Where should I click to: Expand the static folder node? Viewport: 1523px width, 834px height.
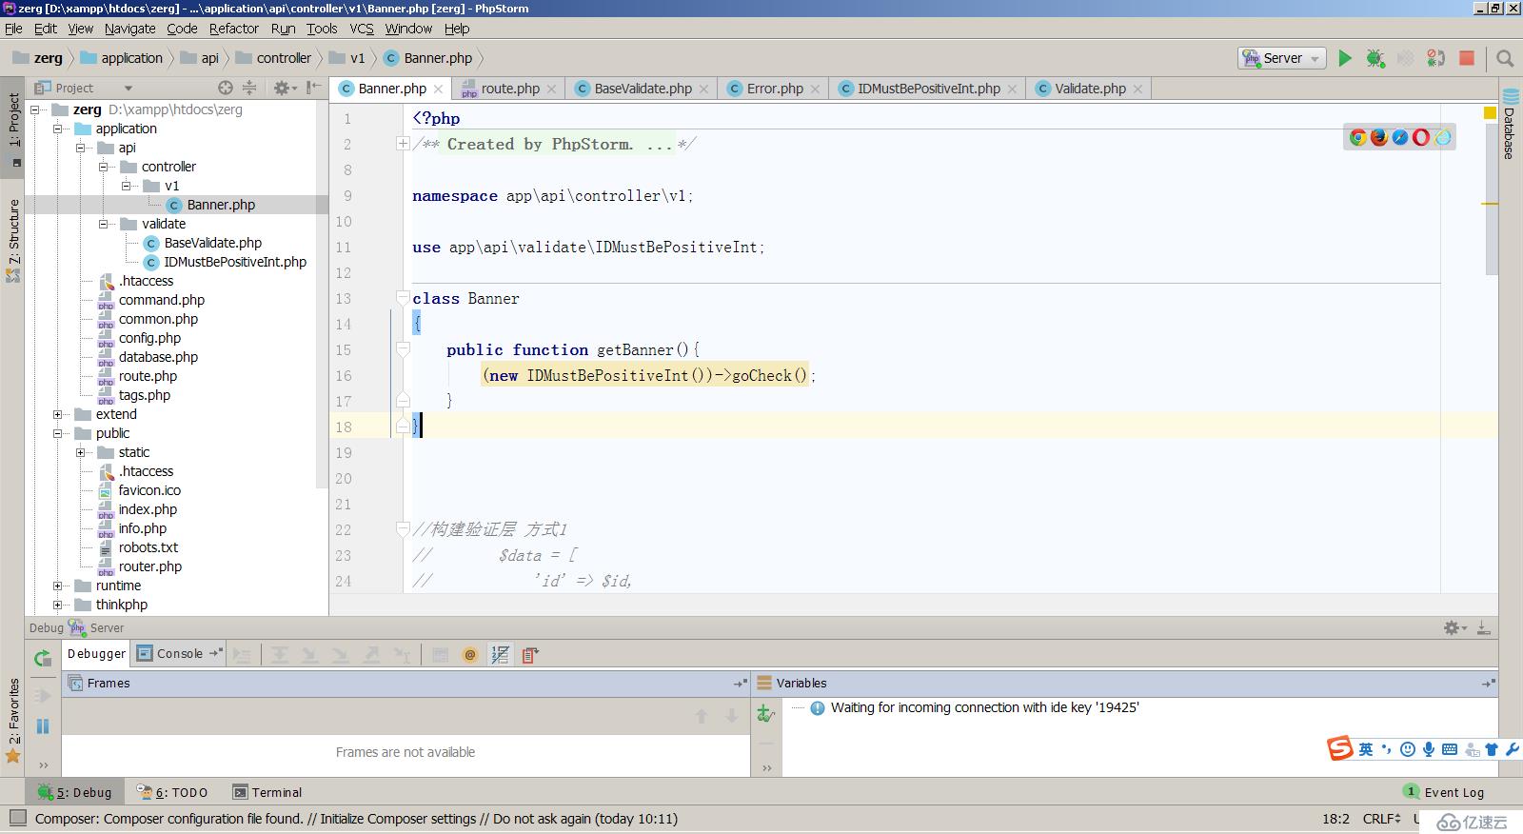point(81,452)
